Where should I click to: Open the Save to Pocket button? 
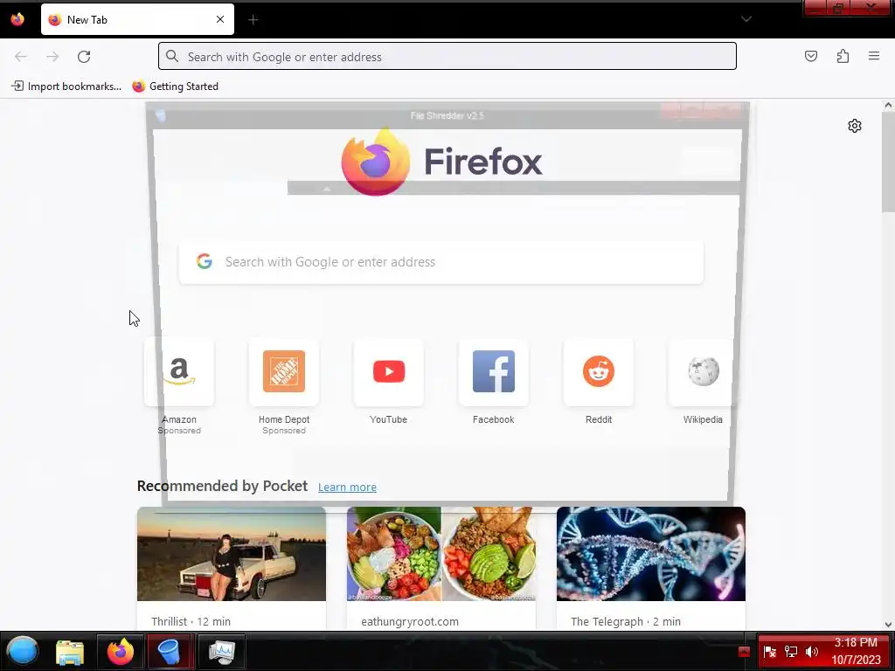[810, 56]
